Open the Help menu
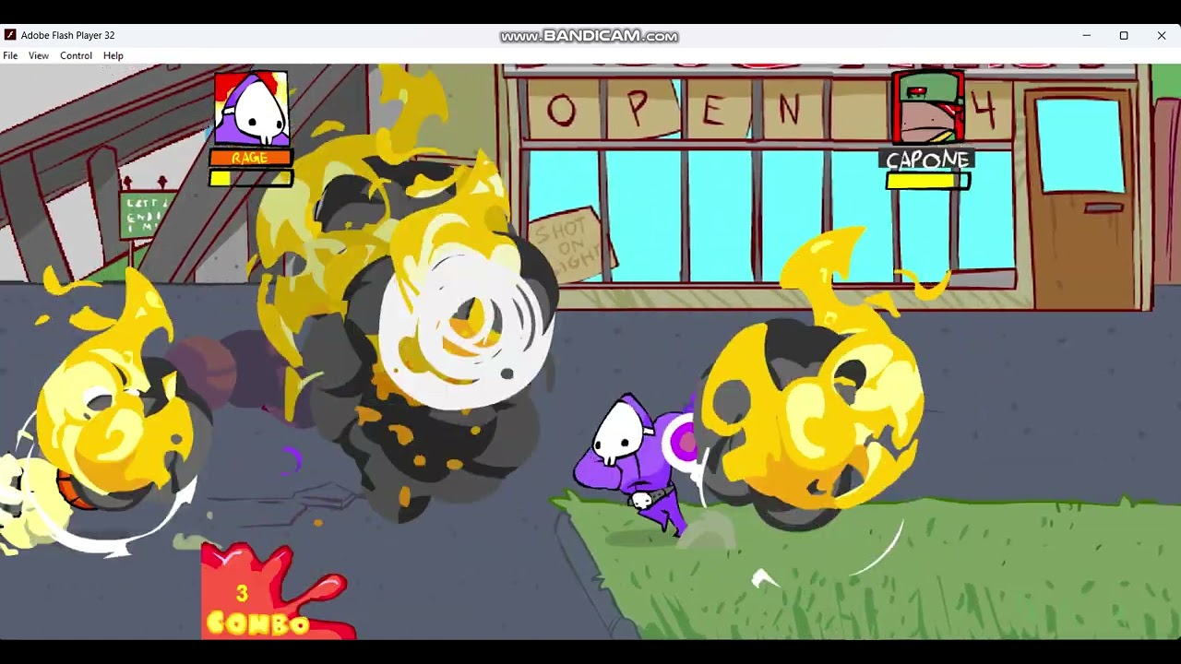 pyautogui.click(x=113, y=55)
